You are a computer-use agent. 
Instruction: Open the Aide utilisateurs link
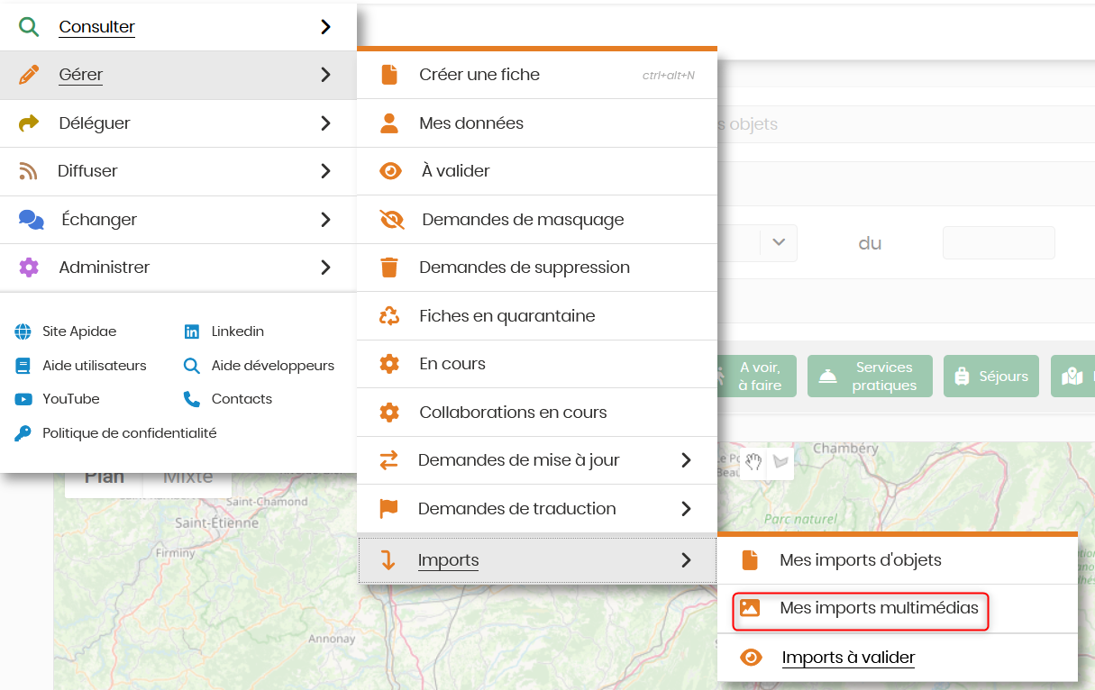coord(95,366)
